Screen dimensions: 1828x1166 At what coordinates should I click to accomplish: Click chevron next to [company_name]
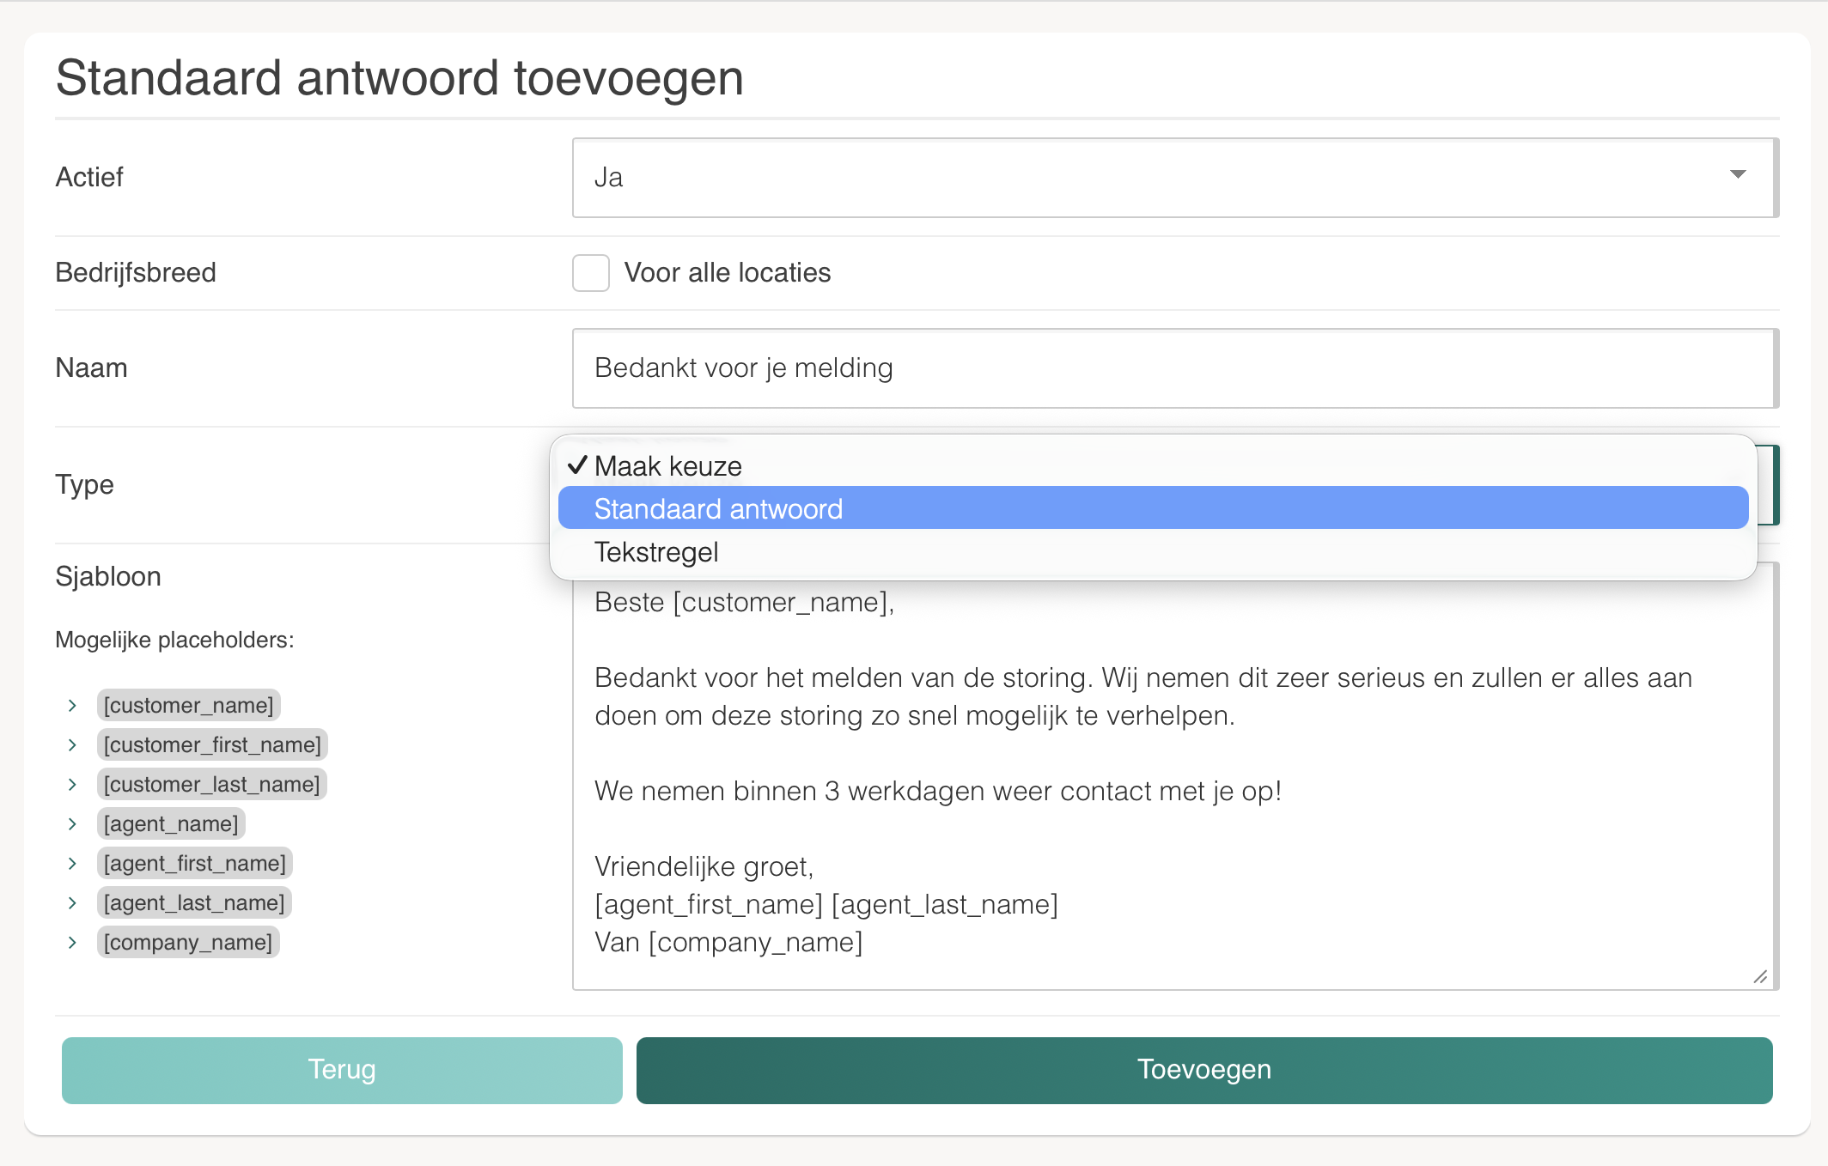(73, 943)
